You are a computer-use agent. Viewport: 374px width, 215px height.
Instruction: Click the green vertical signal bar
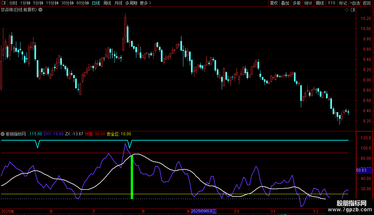(x=132, y=177)
